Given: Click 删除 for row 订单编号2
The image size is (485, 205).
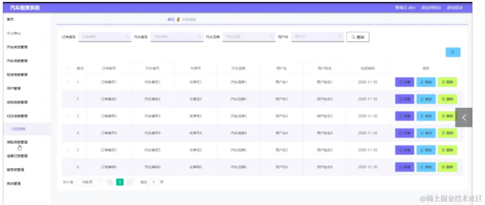Looking at the screenshot, I should click(x=447, y=99).
